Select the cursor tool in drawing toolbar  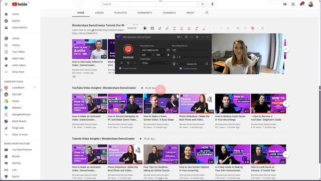click(145, 28)
